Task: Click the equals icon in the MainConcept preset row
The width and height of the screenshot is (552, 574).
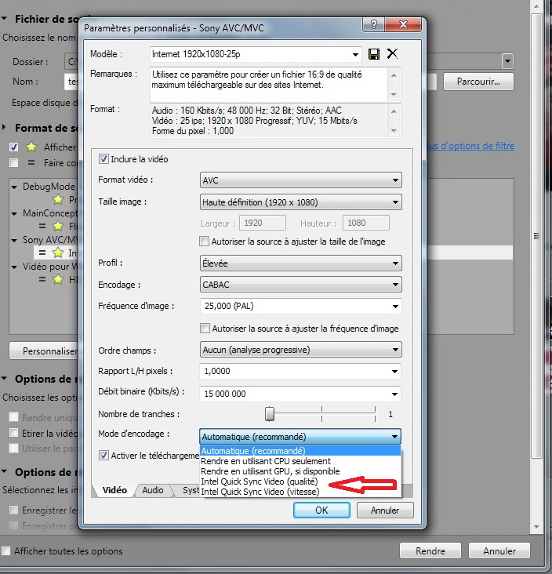Action: pos(42,226)
